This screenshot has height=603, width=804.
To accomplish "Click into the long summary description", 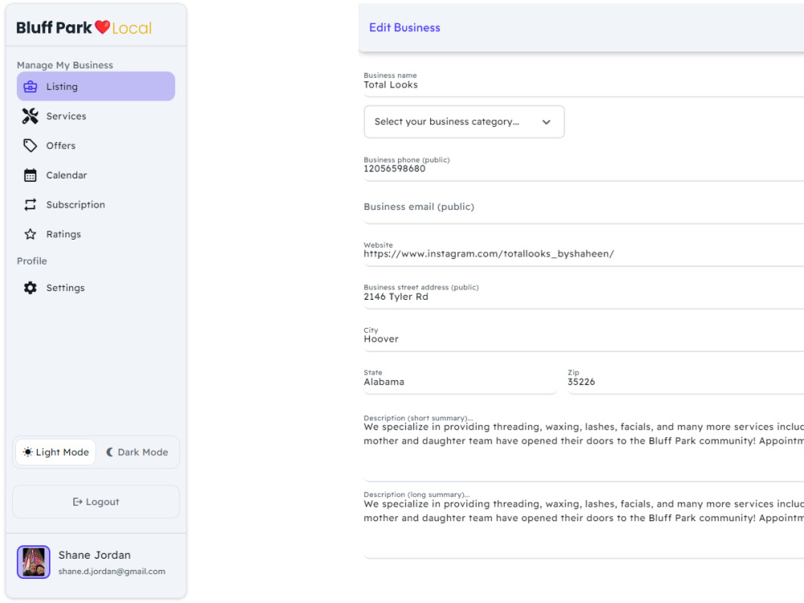I will click(x=584, y=524).
